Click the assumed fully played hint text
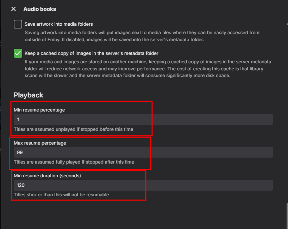Viewport: 288px width, 229px height. [x=74, y=162]
